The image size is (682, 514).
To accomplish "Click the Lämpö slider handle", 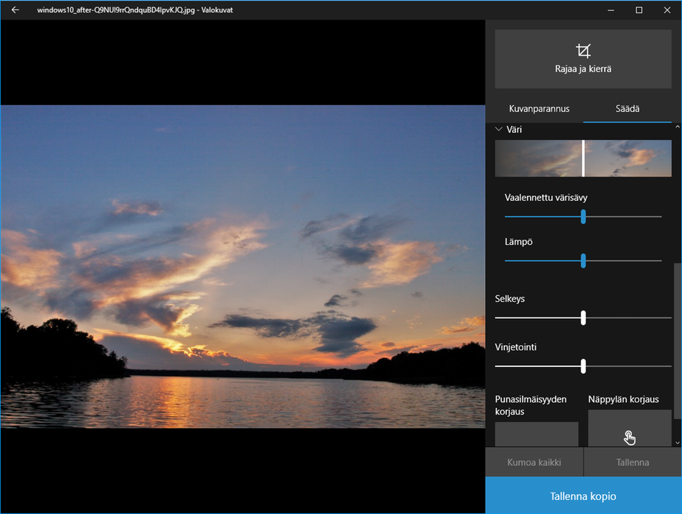I will (x=583, y=260).
